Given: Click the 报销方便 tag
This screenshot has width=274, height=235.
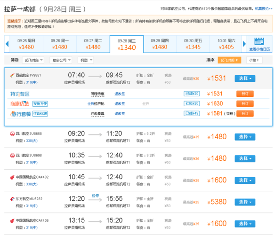Looking at the screenshot, I should [x=40, y=104].
